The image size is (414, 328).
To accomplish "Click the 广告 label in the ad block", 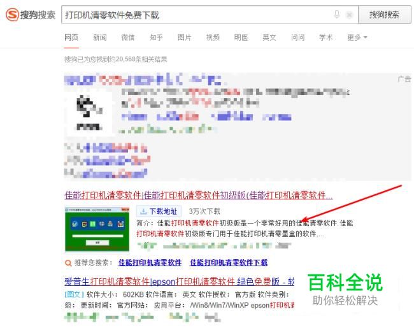I will 404,79.
